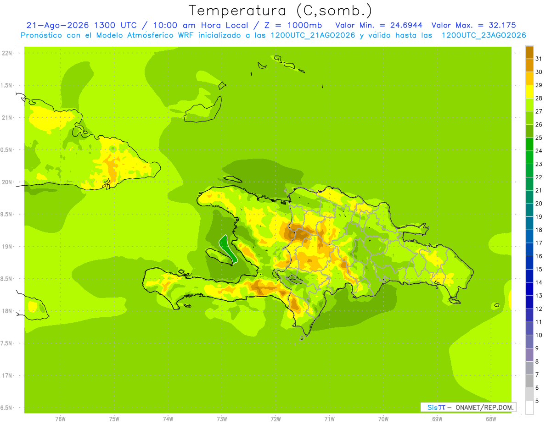Click the legend value 5
The height and width of the screenshot is (425, 551).
point(537,401)
